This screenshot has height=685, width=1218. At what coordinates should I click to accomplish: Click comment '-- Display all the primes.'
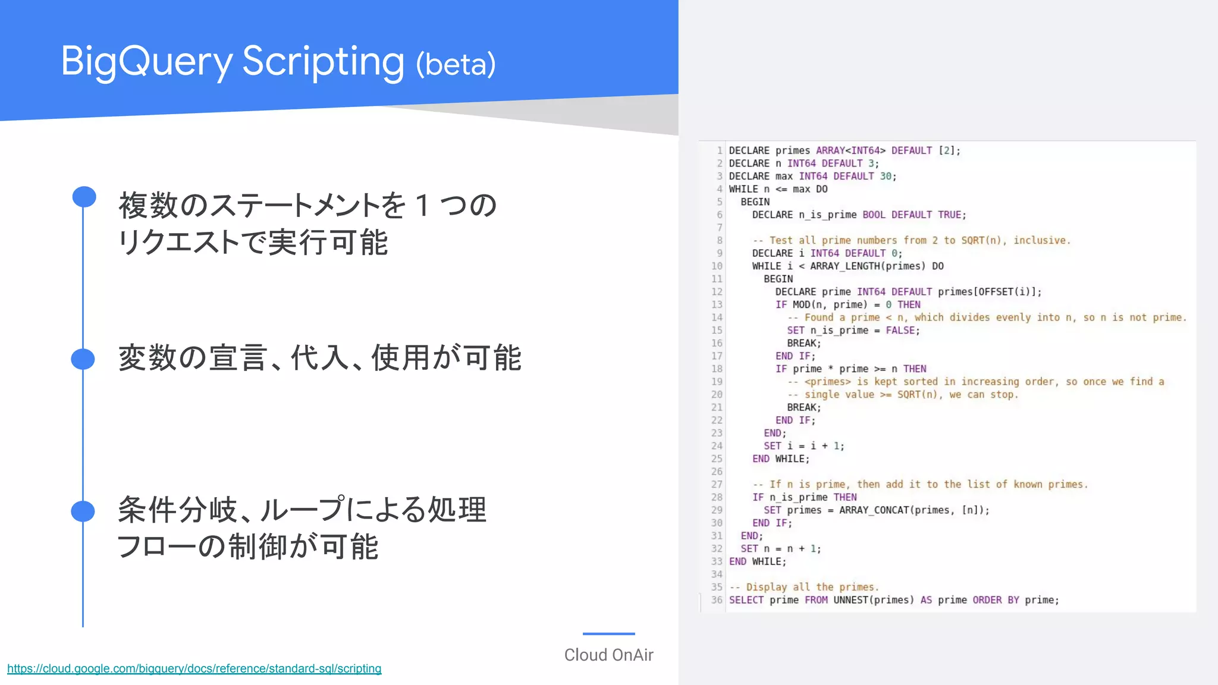click(804, 587)
